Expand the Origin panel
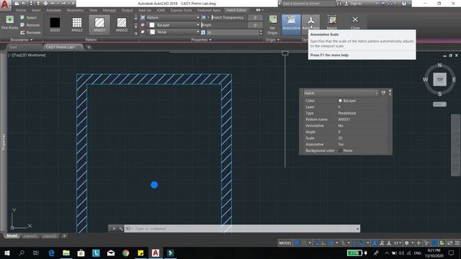Image resolution: width=461 pixels, height=259 pixels. click(x=272, y=40)
